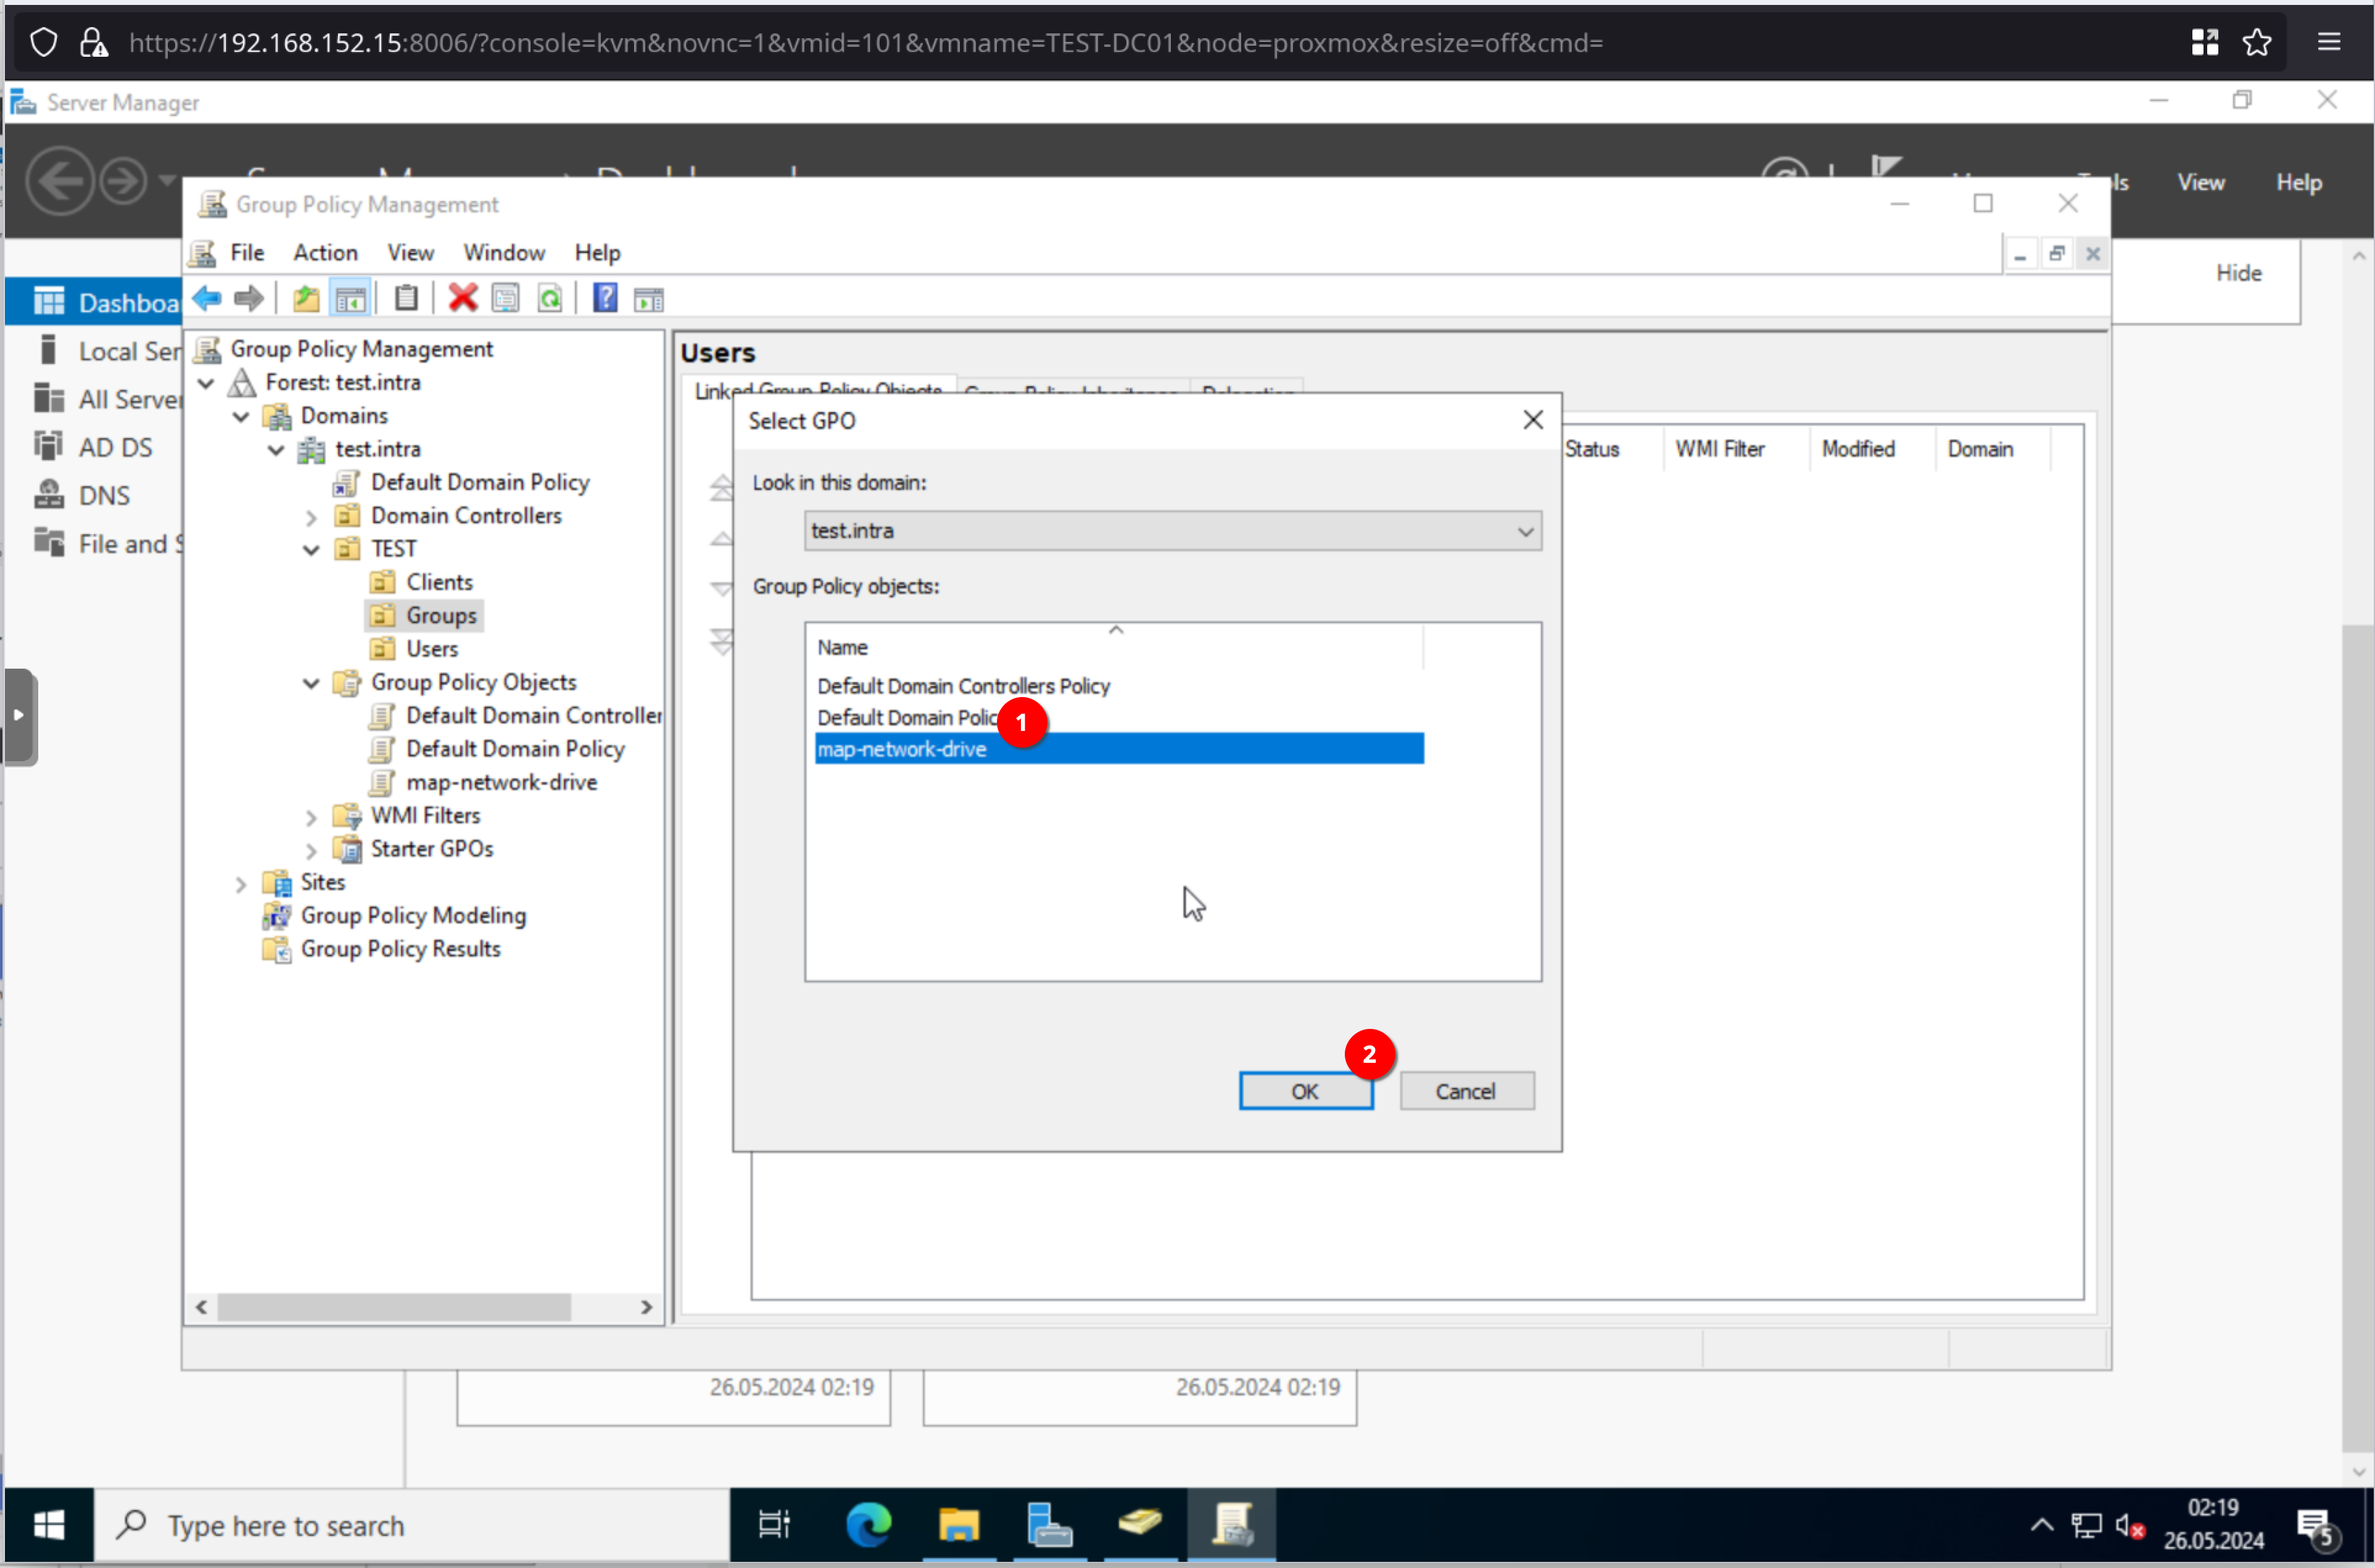
Task: Select Group Policy Modeling in the tree
Action: pyautogui.click(x=413, y=915)
